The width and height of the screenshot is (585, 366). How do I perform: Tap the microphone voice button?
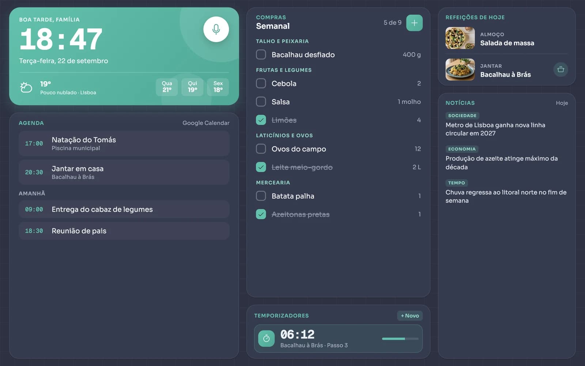click(216, 29)
